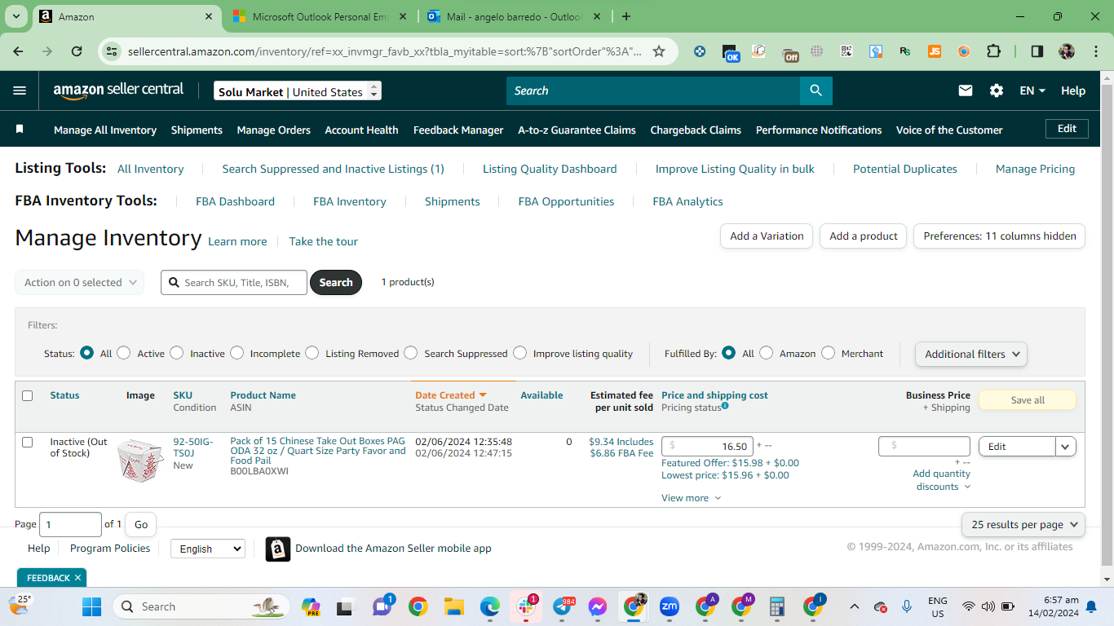Image resolution: width=1114 pixels, height=626 pixels.
Task: Open File Explorer from the taskbar
Action: coord(453,606)
